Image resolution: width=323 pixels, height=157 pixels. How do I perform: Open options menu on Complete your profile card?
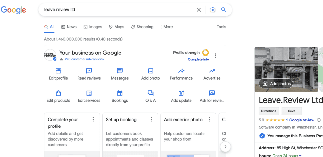pyautogui.click(x=93, y=120)
